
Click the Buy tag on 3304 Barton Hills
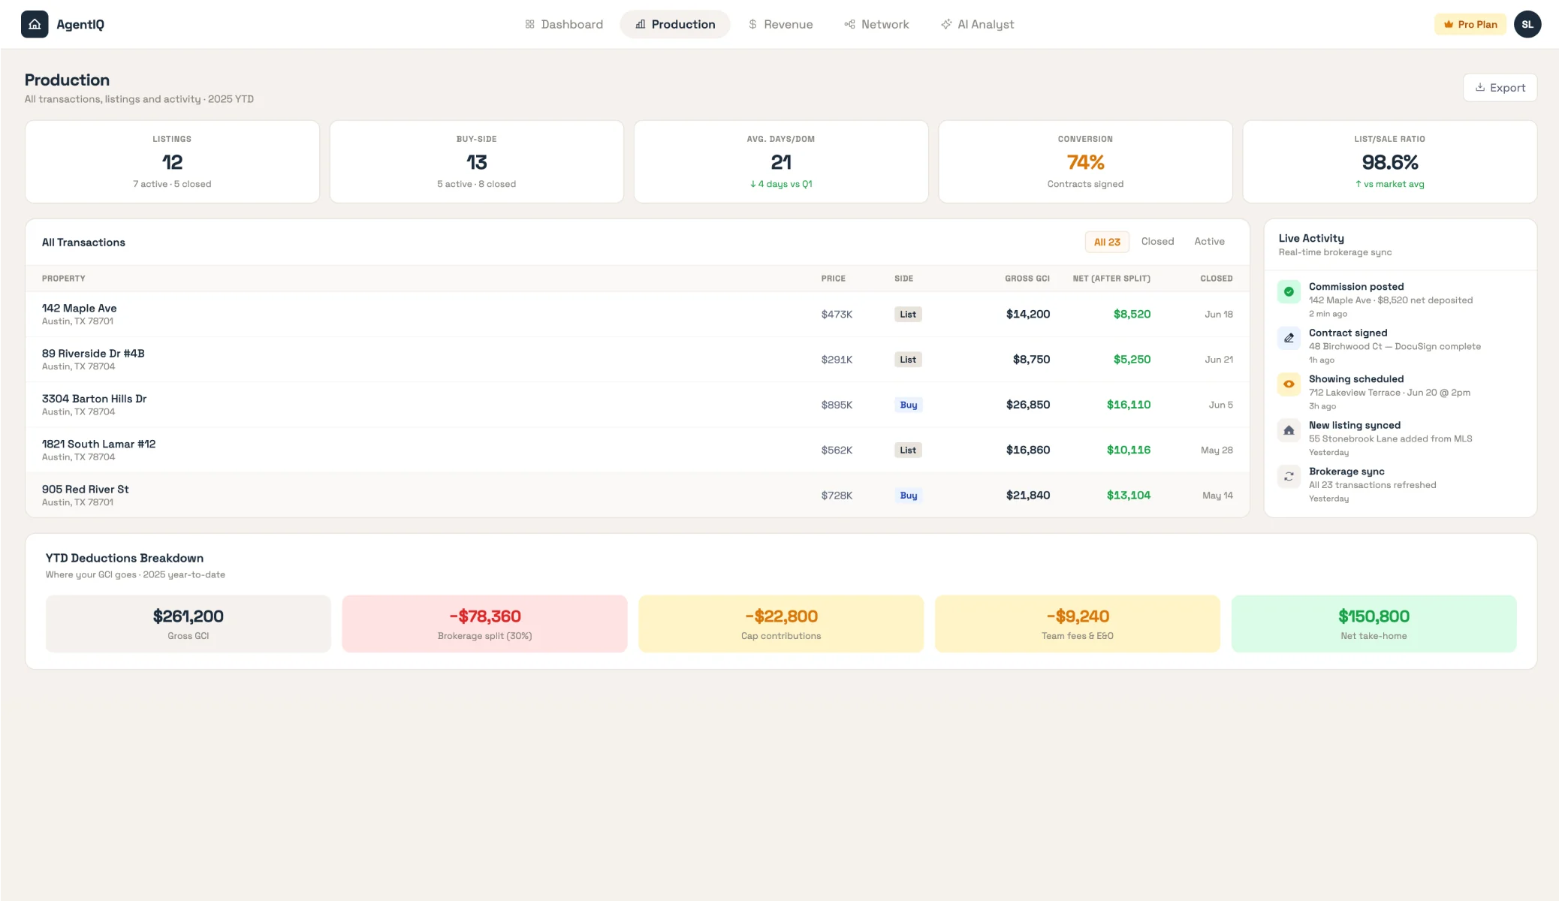pos(909,405)
